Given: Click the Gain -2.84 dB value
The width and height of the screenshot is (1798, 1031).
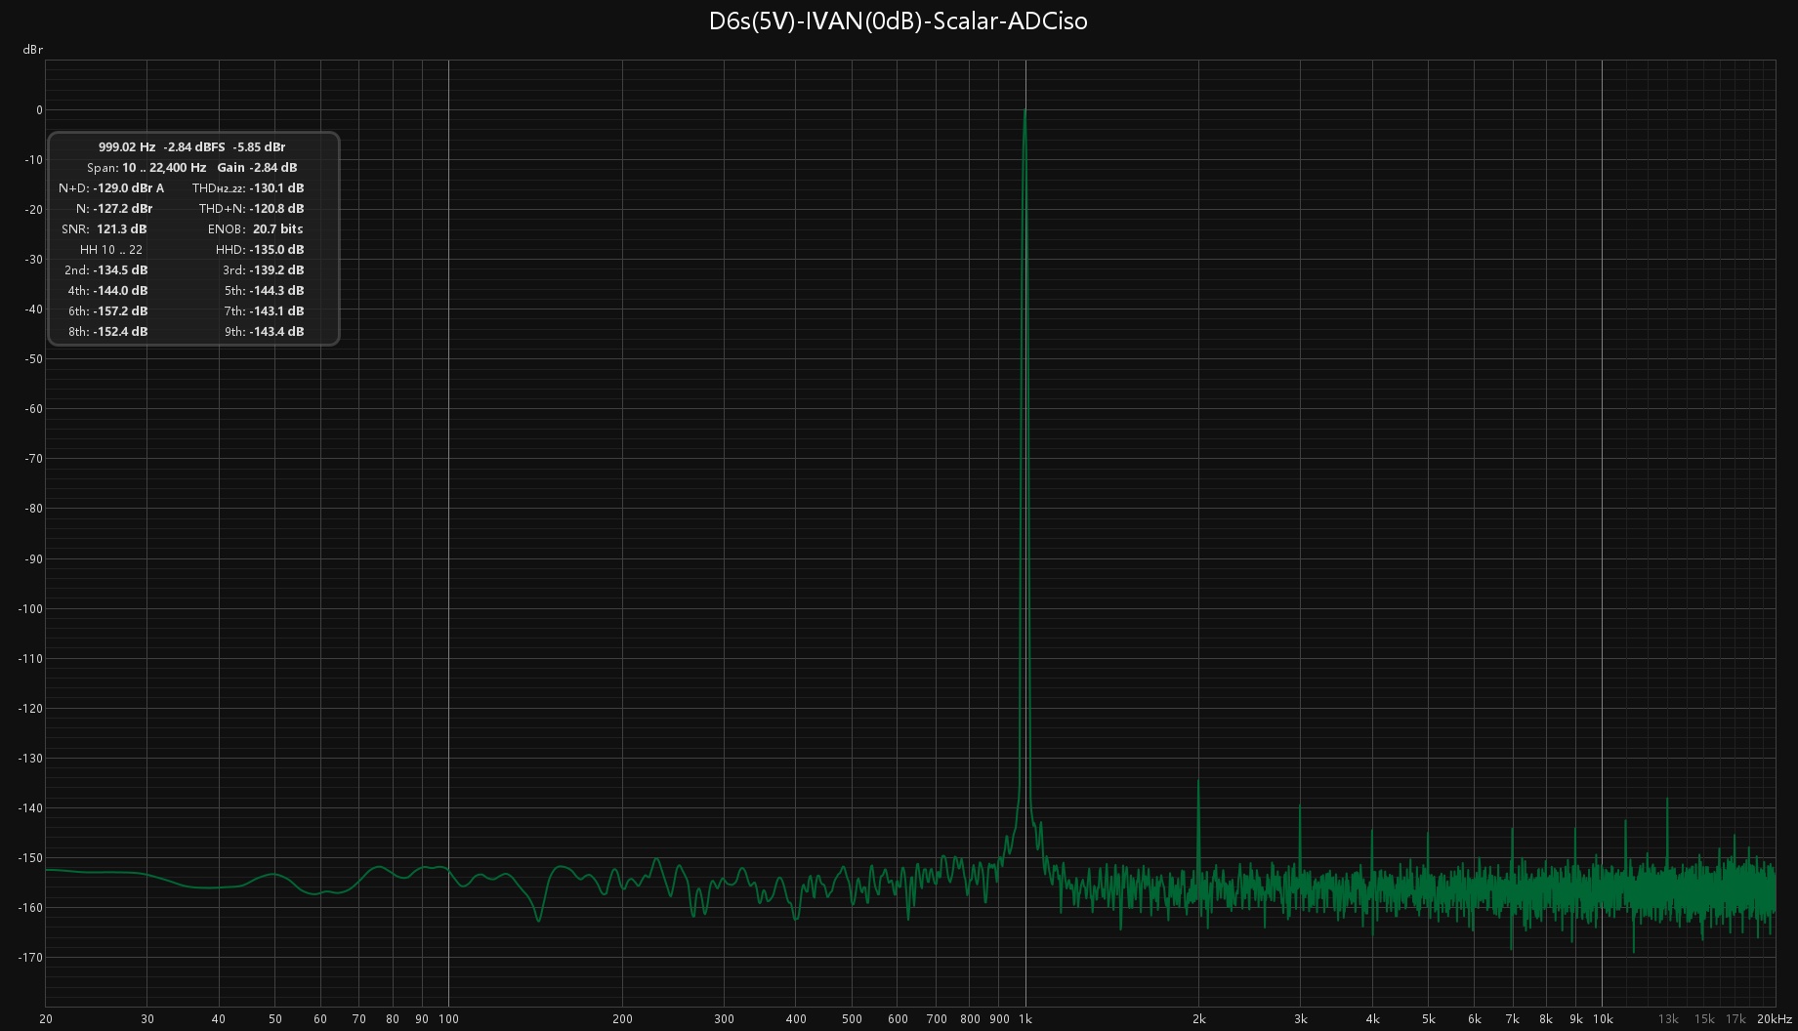Looking at the screenshot, I should point(273,167).
